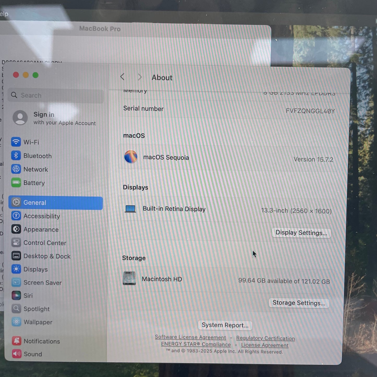This screenshot has width=377, height=377.
Task: Go back with the left chevron
Action: [x=122, y=77]
